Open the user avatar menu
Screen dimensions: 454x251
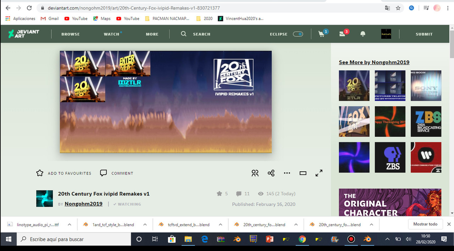386,34
